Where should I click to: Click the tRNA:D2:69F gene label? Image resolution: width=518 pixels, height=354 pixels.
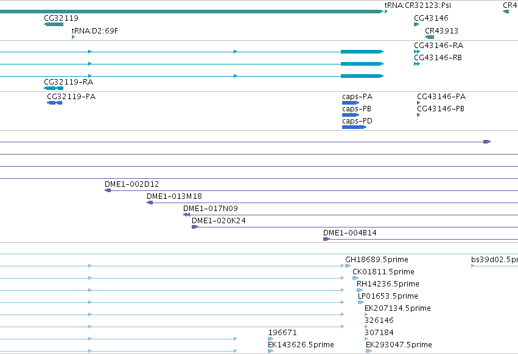click(x=95, y=31)
